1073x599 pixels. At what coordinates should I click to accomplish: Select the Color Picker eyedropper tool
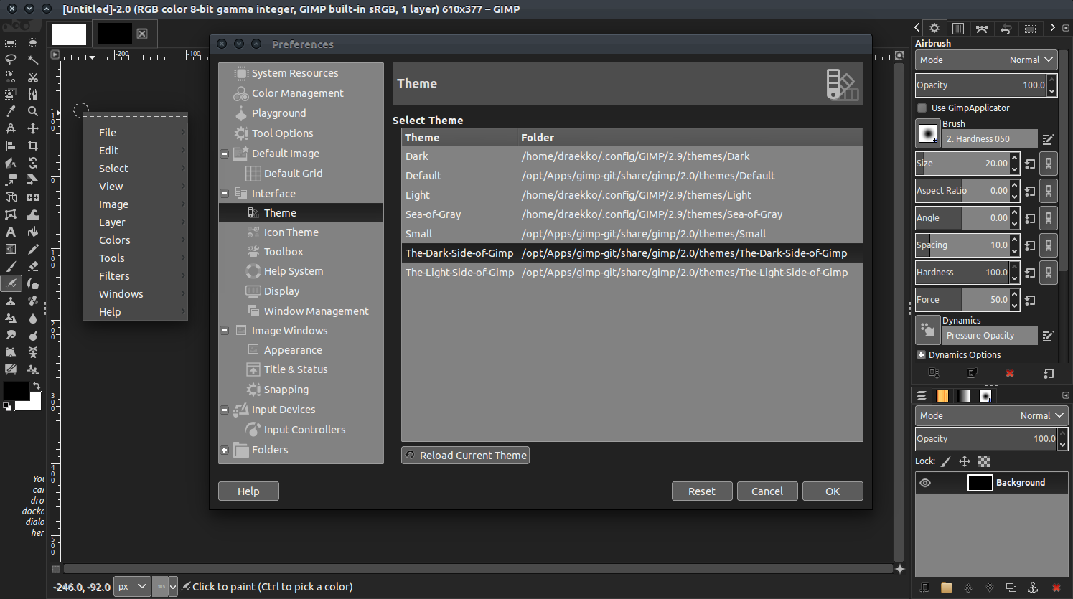[11, 111]
